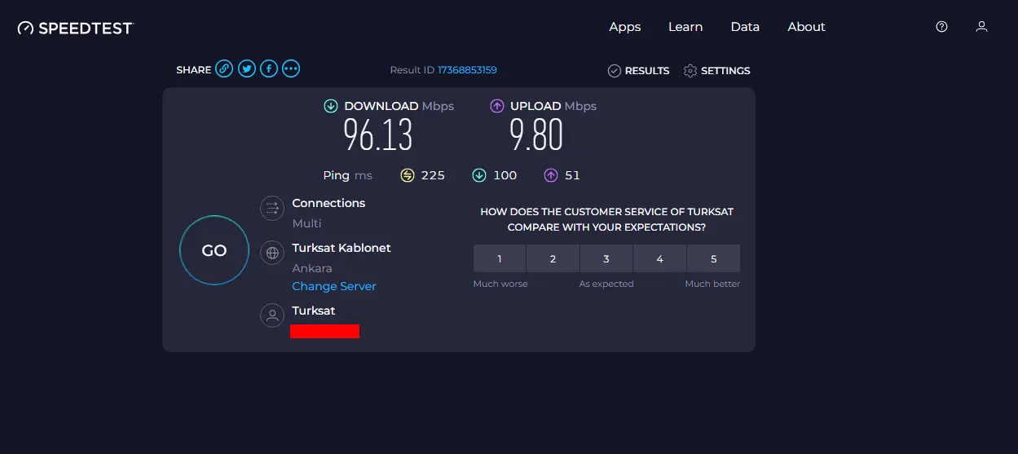Click the globe server icon
1018x454 pixels.
pos(272,253)
